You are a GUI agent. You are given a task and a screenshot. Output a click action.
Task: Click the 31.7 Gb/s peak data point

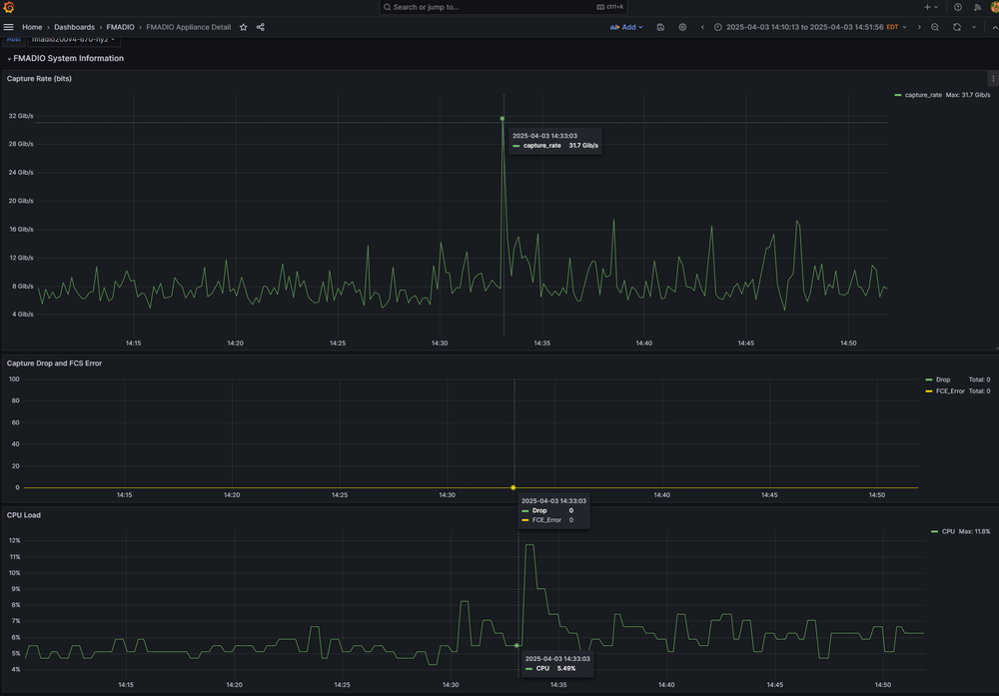pyautogui.click(x=502, y=119)
